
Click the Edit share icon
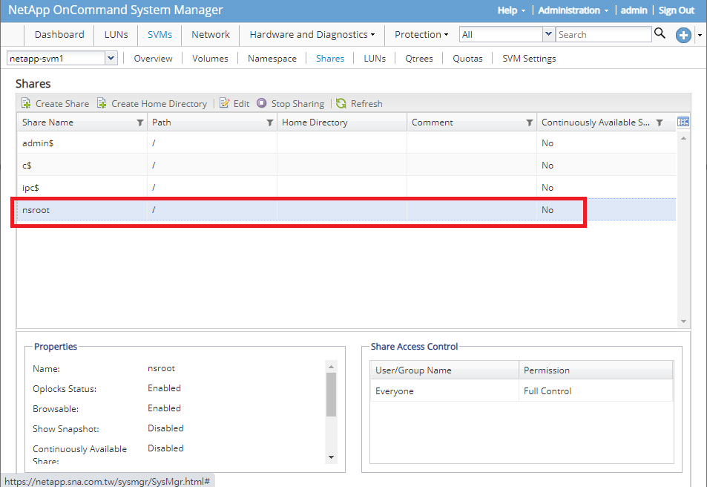tap(225, 103)
